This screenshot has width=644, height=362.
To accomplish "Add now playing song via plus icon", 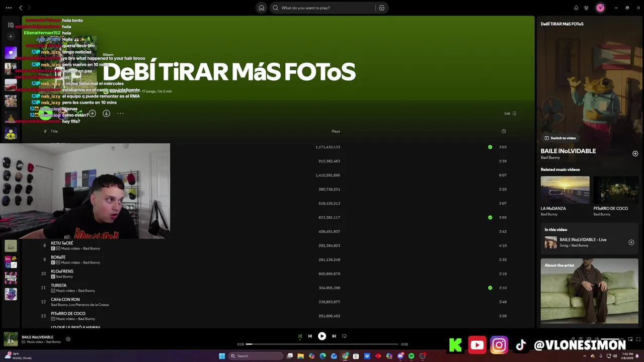I will [68, 339].
